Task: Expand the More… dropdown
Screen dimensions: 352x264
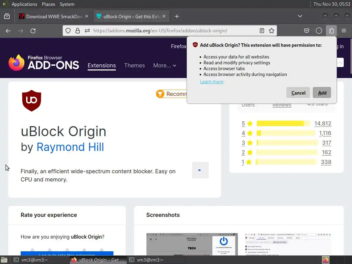Action: pos(165,66)
